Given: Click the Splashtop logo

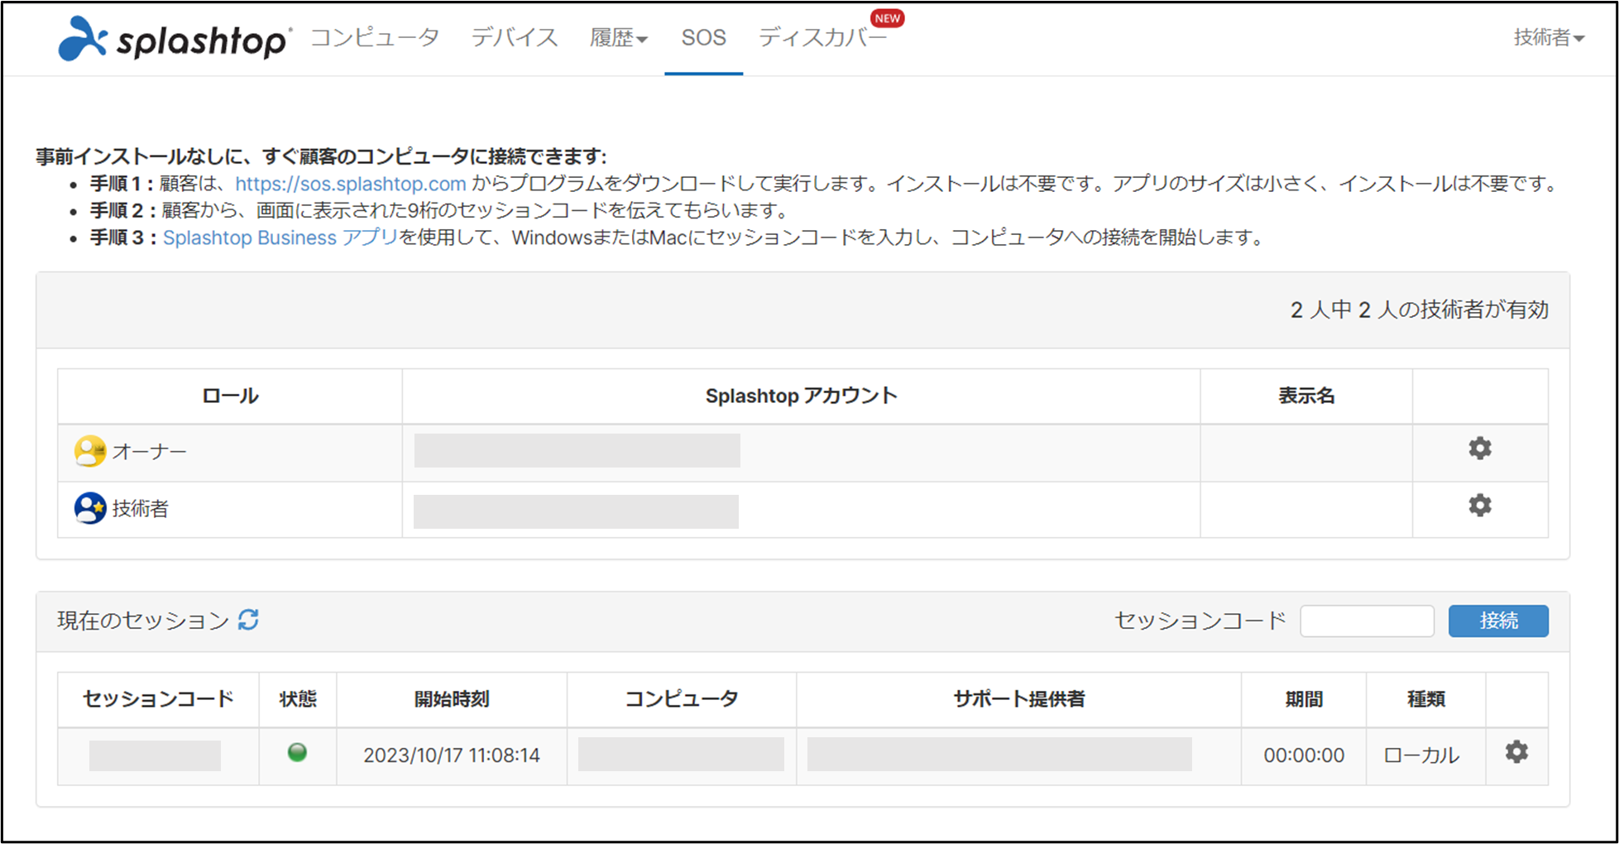Looking at the screenshot, I should [174, 38].
